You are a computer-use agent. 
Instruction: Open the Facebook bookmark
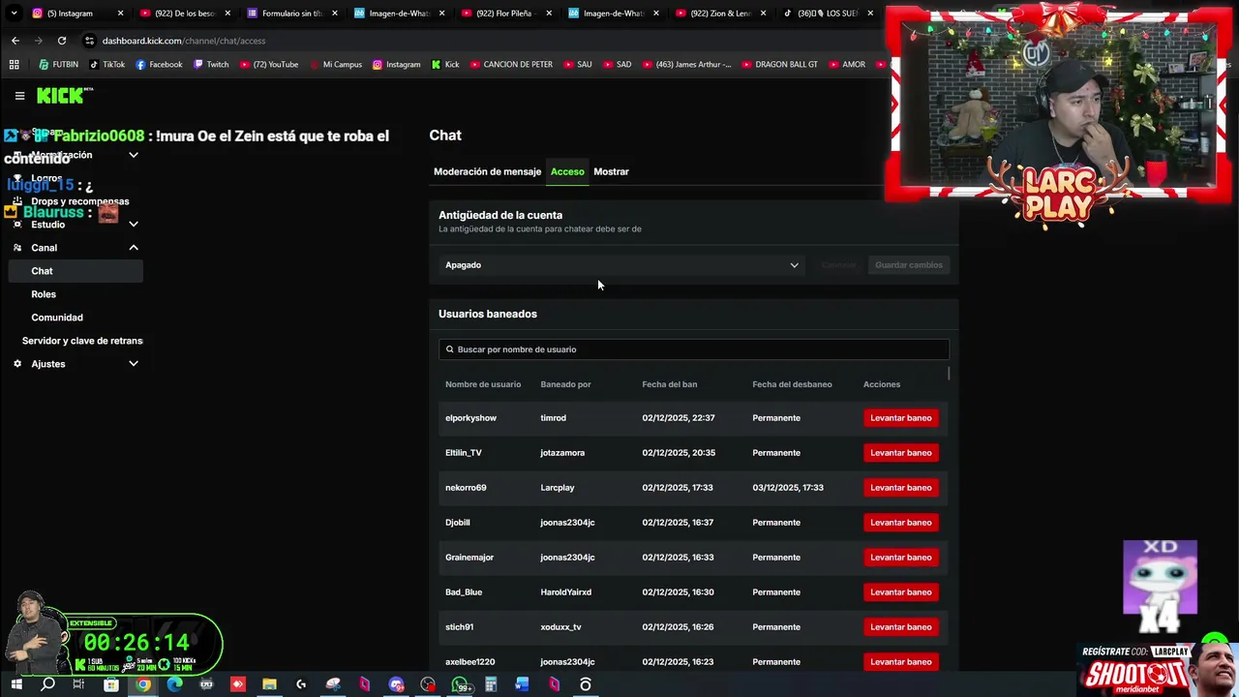pos(159,65)
